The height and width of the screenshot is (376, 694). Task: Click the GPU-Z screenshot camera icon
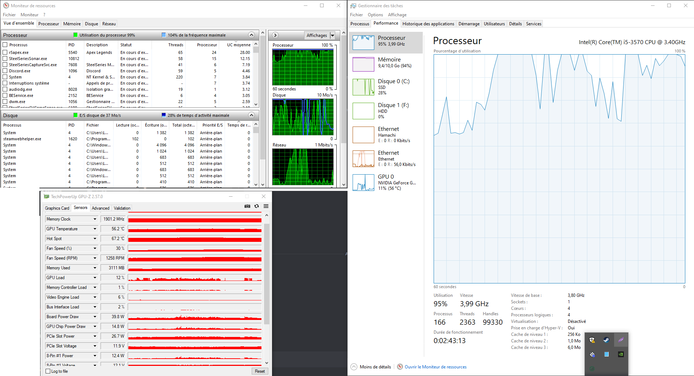[x=247, y=206]
